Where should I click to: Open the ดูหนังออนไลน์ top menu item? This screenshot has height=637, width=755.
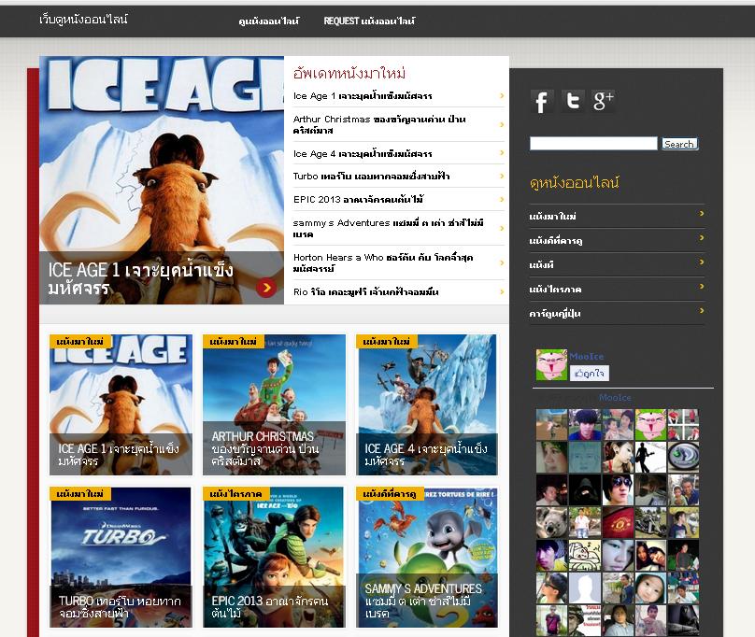click(x=269, y=21)
